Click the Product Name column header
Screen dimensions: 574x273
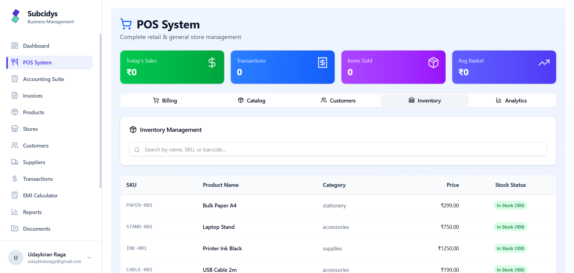point(221,185)
